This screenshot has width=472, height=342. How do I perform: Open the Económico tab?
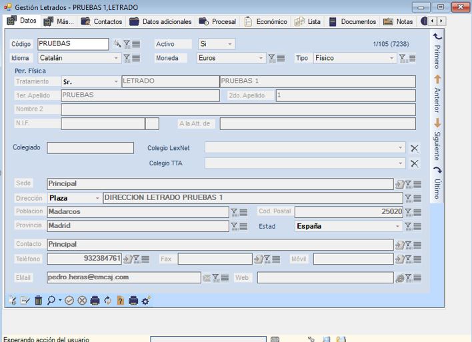pos(265,21)
